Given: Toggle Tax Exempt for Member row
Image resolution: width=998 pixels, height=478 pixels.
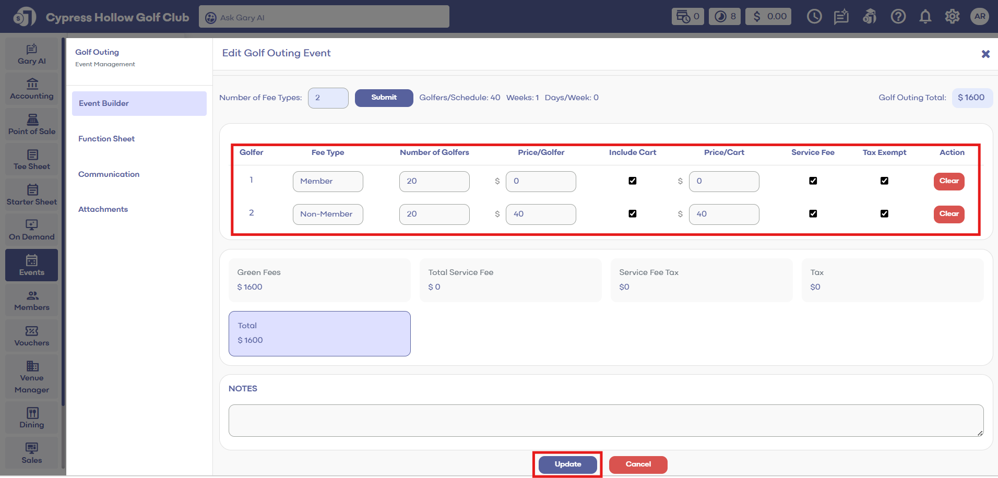Looking at the screenshot, I should tap(884, 181).
